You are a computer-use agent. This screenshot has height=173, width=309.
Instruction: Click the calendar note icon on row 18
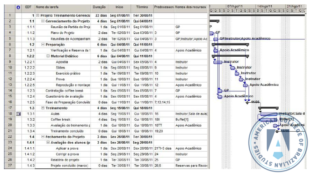[x=18, y=114]
